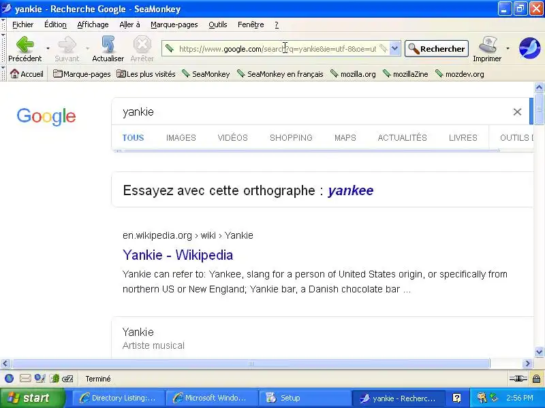Switch to the Setup taskbar window
545x408 pixels.
tap(305, 398)
